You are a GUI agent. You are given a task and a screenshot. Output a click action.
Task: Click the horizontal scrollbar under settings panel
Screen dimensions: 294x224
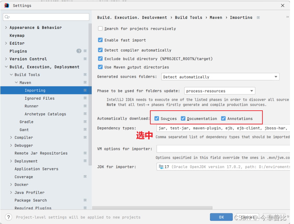click(x=152, y=208)
